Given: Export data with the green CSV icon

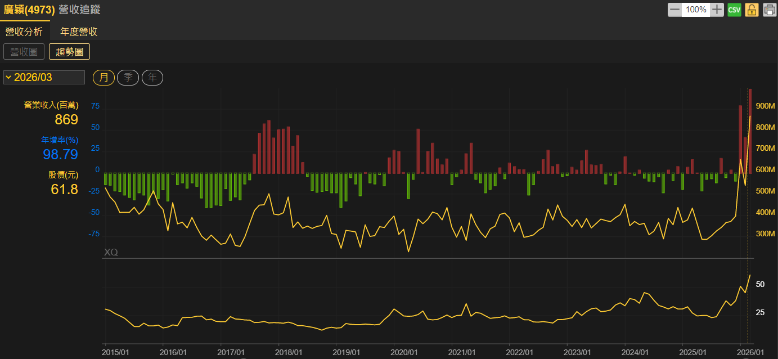Looking at the screenshot, I should tap(734, 10).
